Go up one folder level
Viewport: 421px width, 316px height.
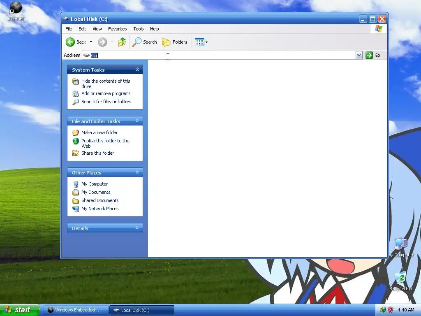tap(122, 42)
